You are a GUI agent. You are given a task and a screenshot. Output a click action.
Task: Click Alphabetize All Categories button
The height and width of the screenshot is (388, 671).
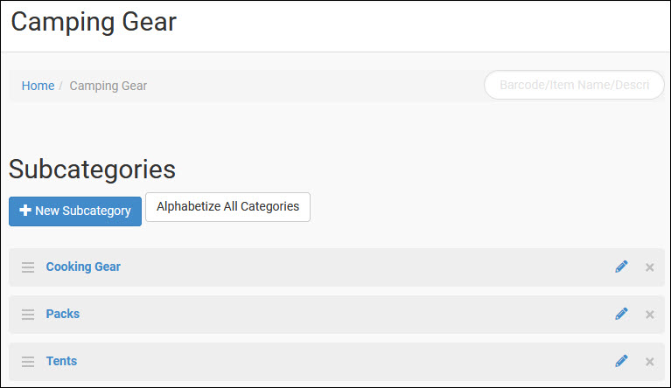coord(227,207)
